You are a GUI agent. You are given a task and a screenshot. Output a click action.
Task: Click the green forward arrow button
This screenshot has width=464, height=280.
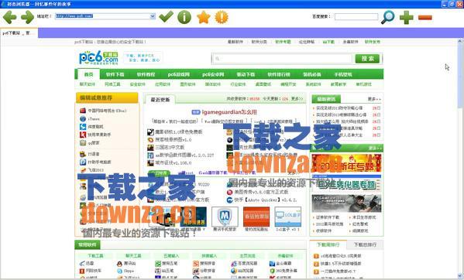pos(28,17)
